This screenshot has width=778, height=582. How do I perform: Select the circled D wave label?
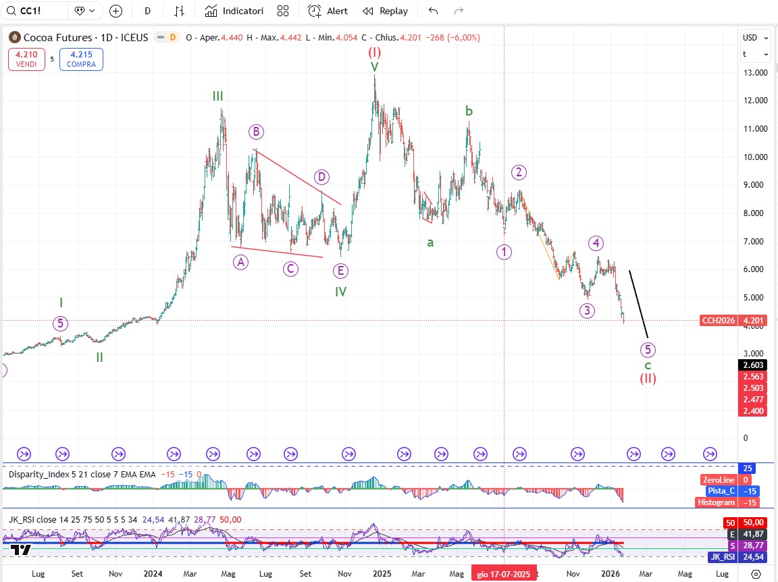pos(321,177)
